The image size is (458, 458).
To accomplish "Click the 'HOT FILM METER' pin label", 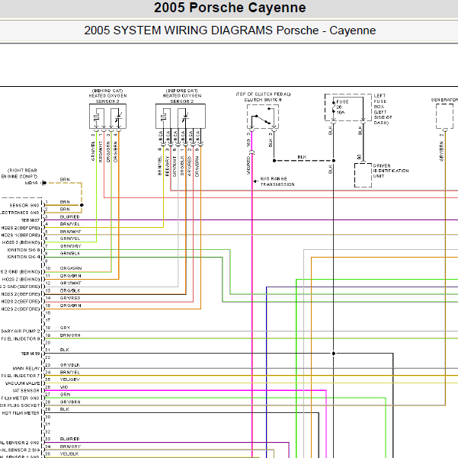I will click(x=21, y=413).
